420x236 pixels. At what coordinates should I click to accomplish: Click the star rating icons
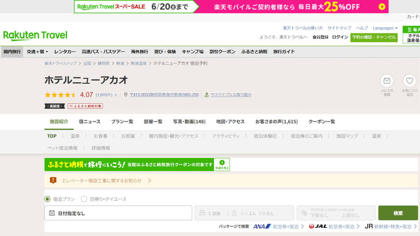coord(60,95)
